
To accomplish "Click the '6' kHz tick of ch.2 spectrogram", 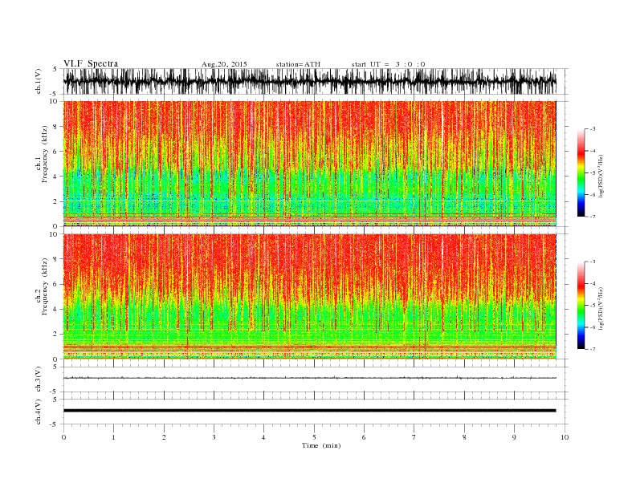I will point(56,284).
